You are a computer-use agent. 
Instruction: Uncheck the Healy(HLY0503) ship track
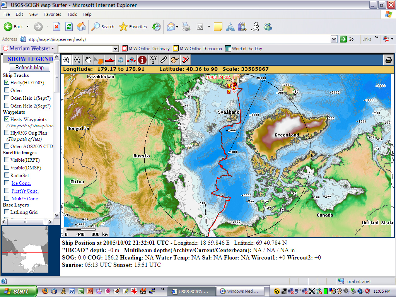click(7, 82)
